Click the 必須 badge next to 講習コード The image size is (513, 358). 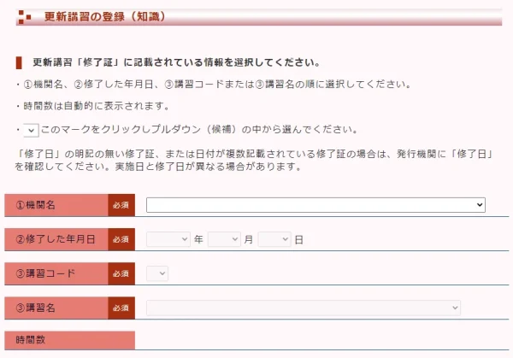121,273
